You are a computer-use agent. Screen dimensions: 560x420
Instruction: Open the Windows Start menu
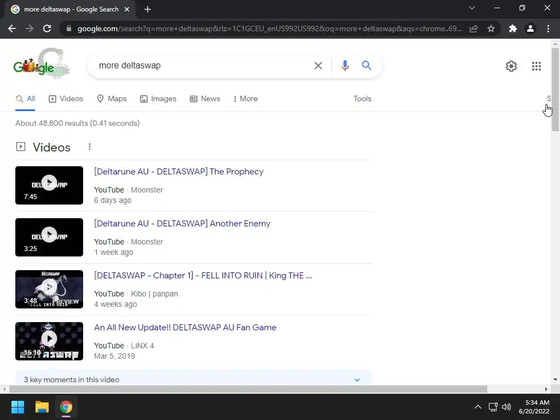point(17,407)
